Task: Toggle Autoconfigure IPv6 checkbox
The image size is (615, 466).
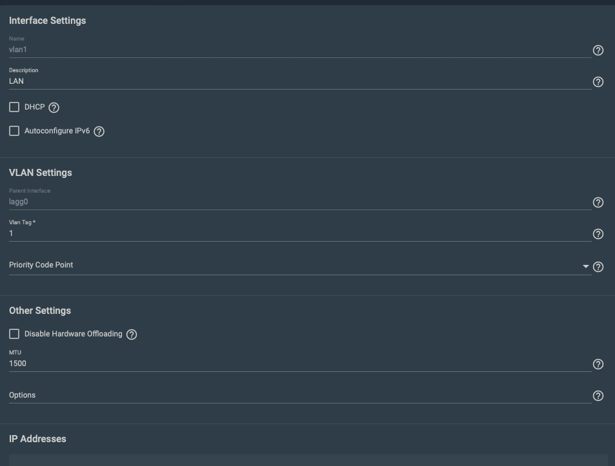Action: click(x=14, y=131)
